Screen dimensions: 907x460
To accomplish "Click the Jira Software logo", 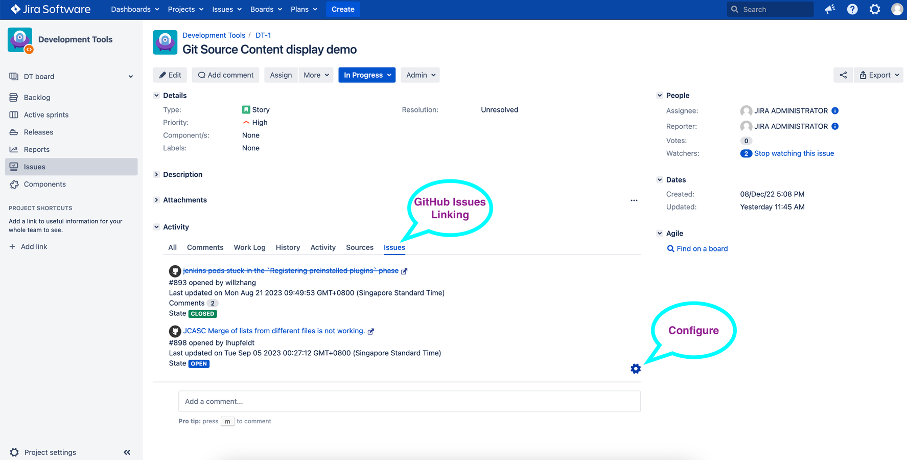I will click(50, 9).
